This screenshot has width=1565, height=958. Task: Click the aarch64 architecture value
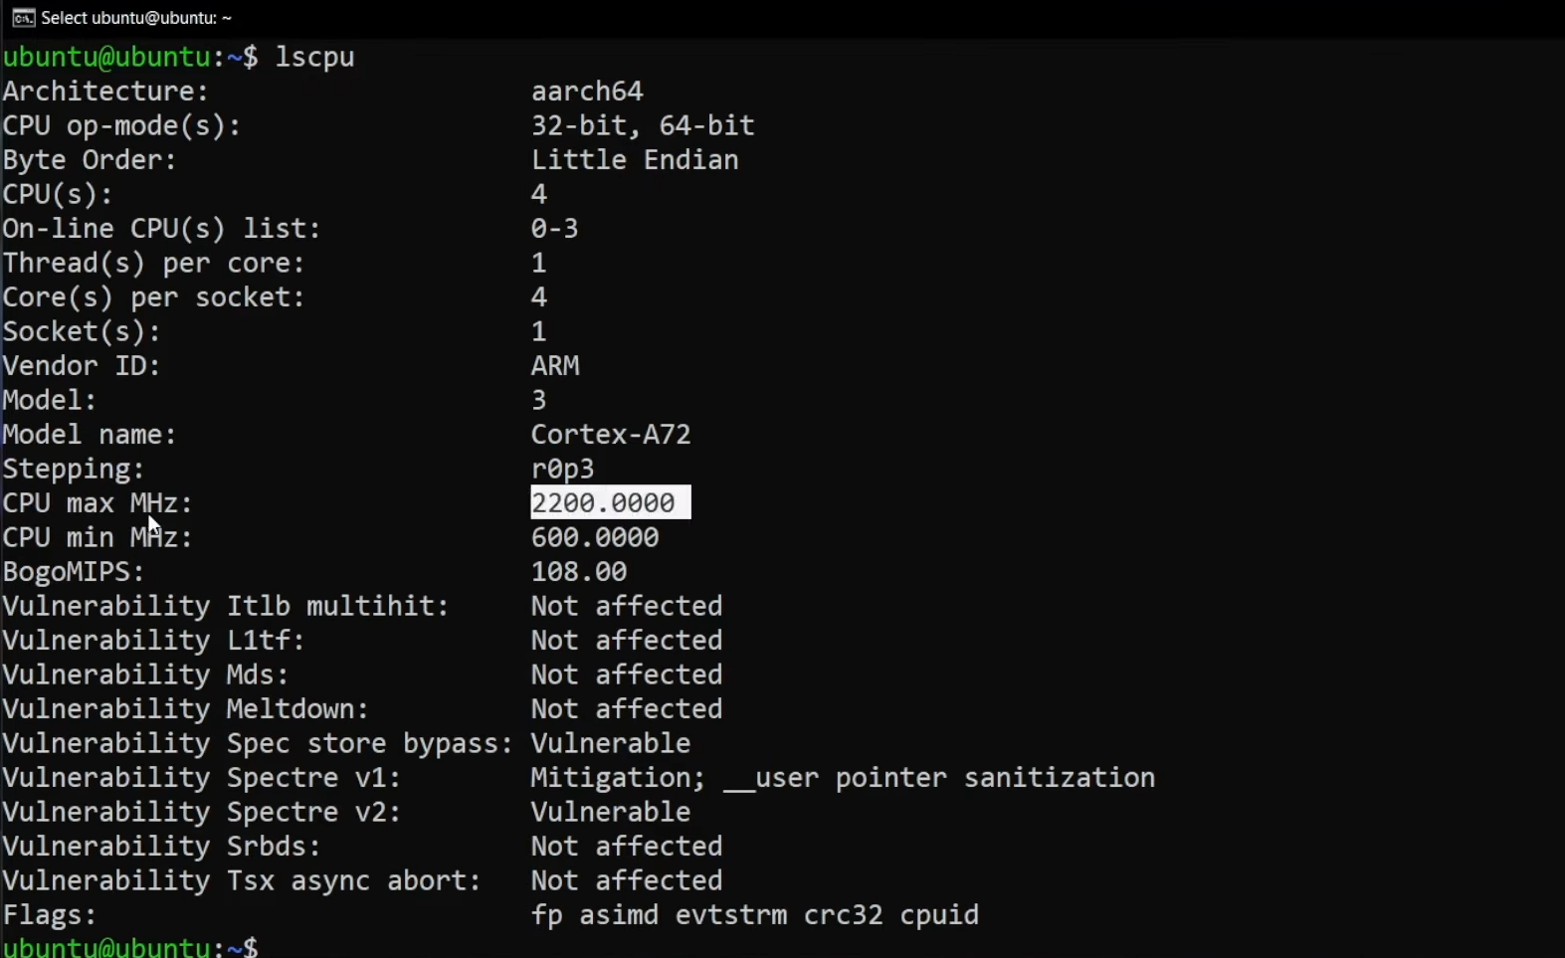tap(587, 92)
